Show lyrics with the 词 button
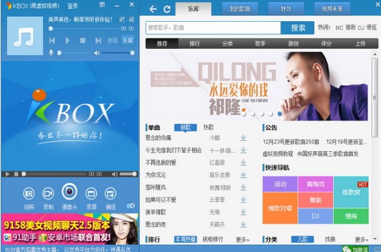The width and height of the screenshot is (381, 252). [x=131, y=19]
